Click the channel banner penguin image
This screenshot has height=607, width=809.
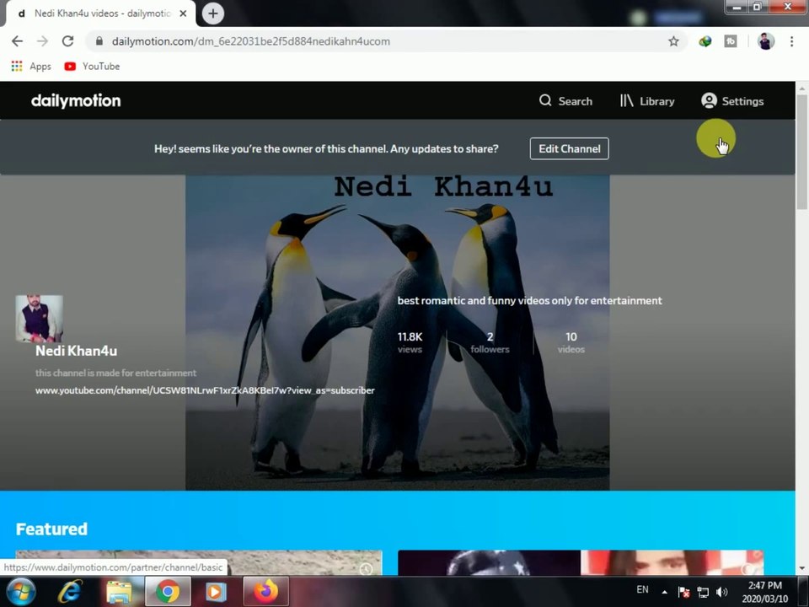[397, 332]
